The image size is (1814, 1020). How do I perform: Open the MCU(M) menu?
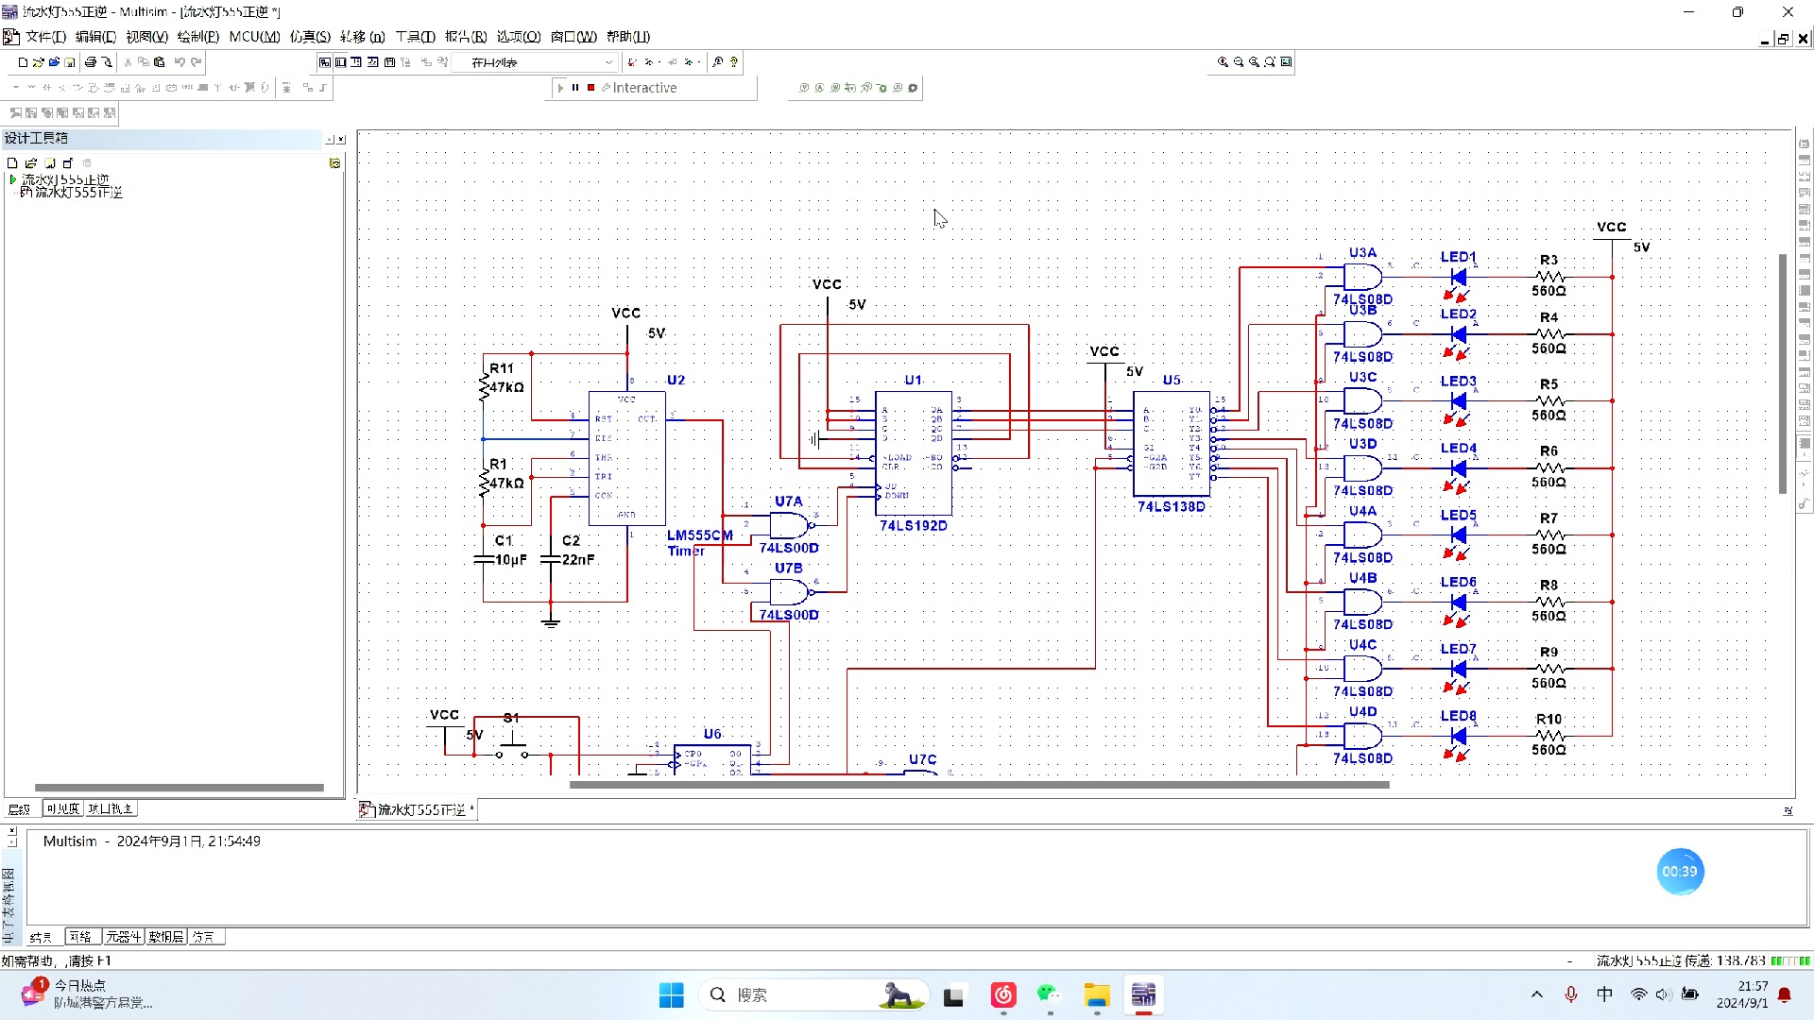pyautogui.click(x=254, y=37)
